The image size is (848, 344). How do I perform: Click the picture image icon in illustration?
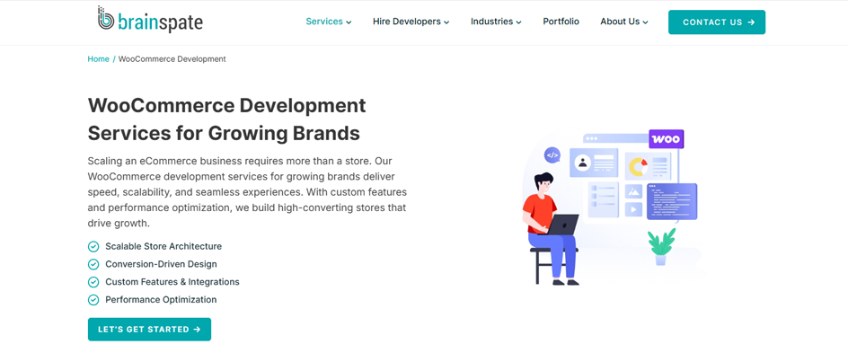634,191
